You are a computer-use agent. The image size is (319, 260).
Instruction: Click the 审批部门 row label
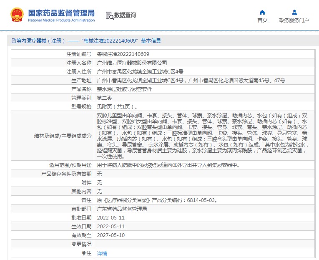pyautogui.click(x=81, y=209)
